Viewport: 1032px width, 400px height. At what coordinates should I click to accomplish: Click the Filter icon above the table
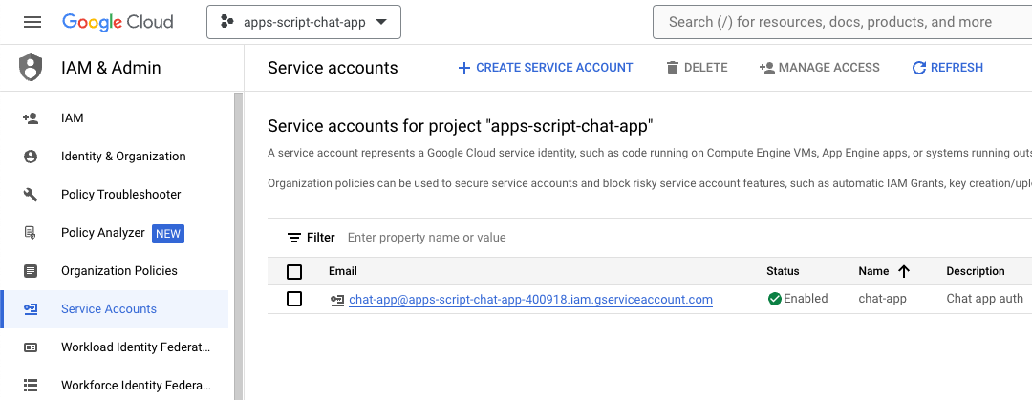click(x=294, y=238)
